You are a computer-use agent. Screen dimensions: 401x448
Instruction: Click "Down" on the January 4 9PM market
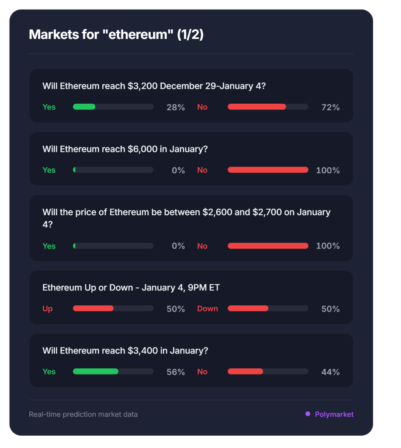[x=207, y=308]
